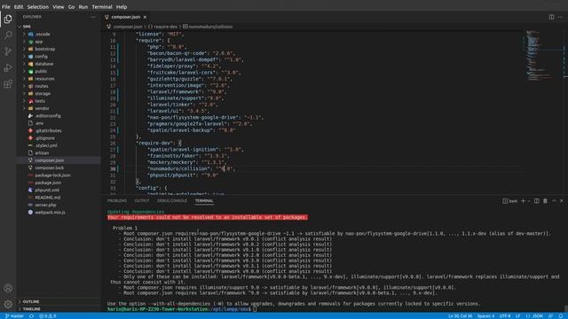
Task: Close the terminal panel
Action: (x=562, y=201)
